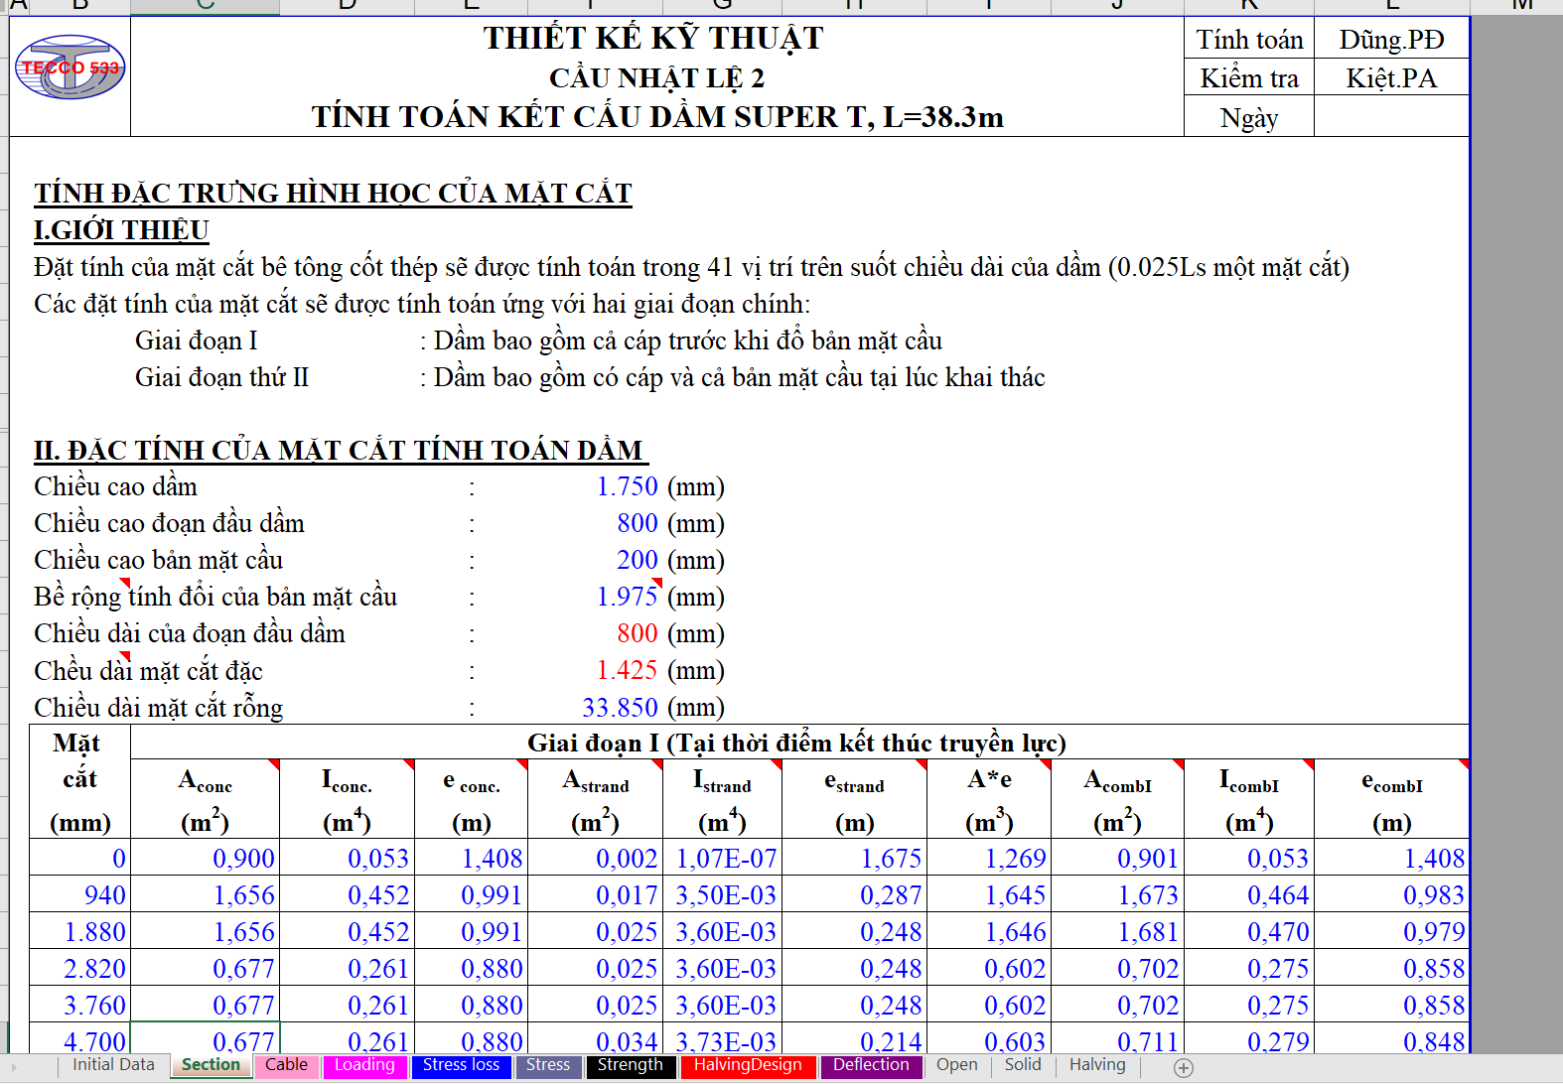
Task: Click the TECCO 533 logo image
Action: [71, 68]
